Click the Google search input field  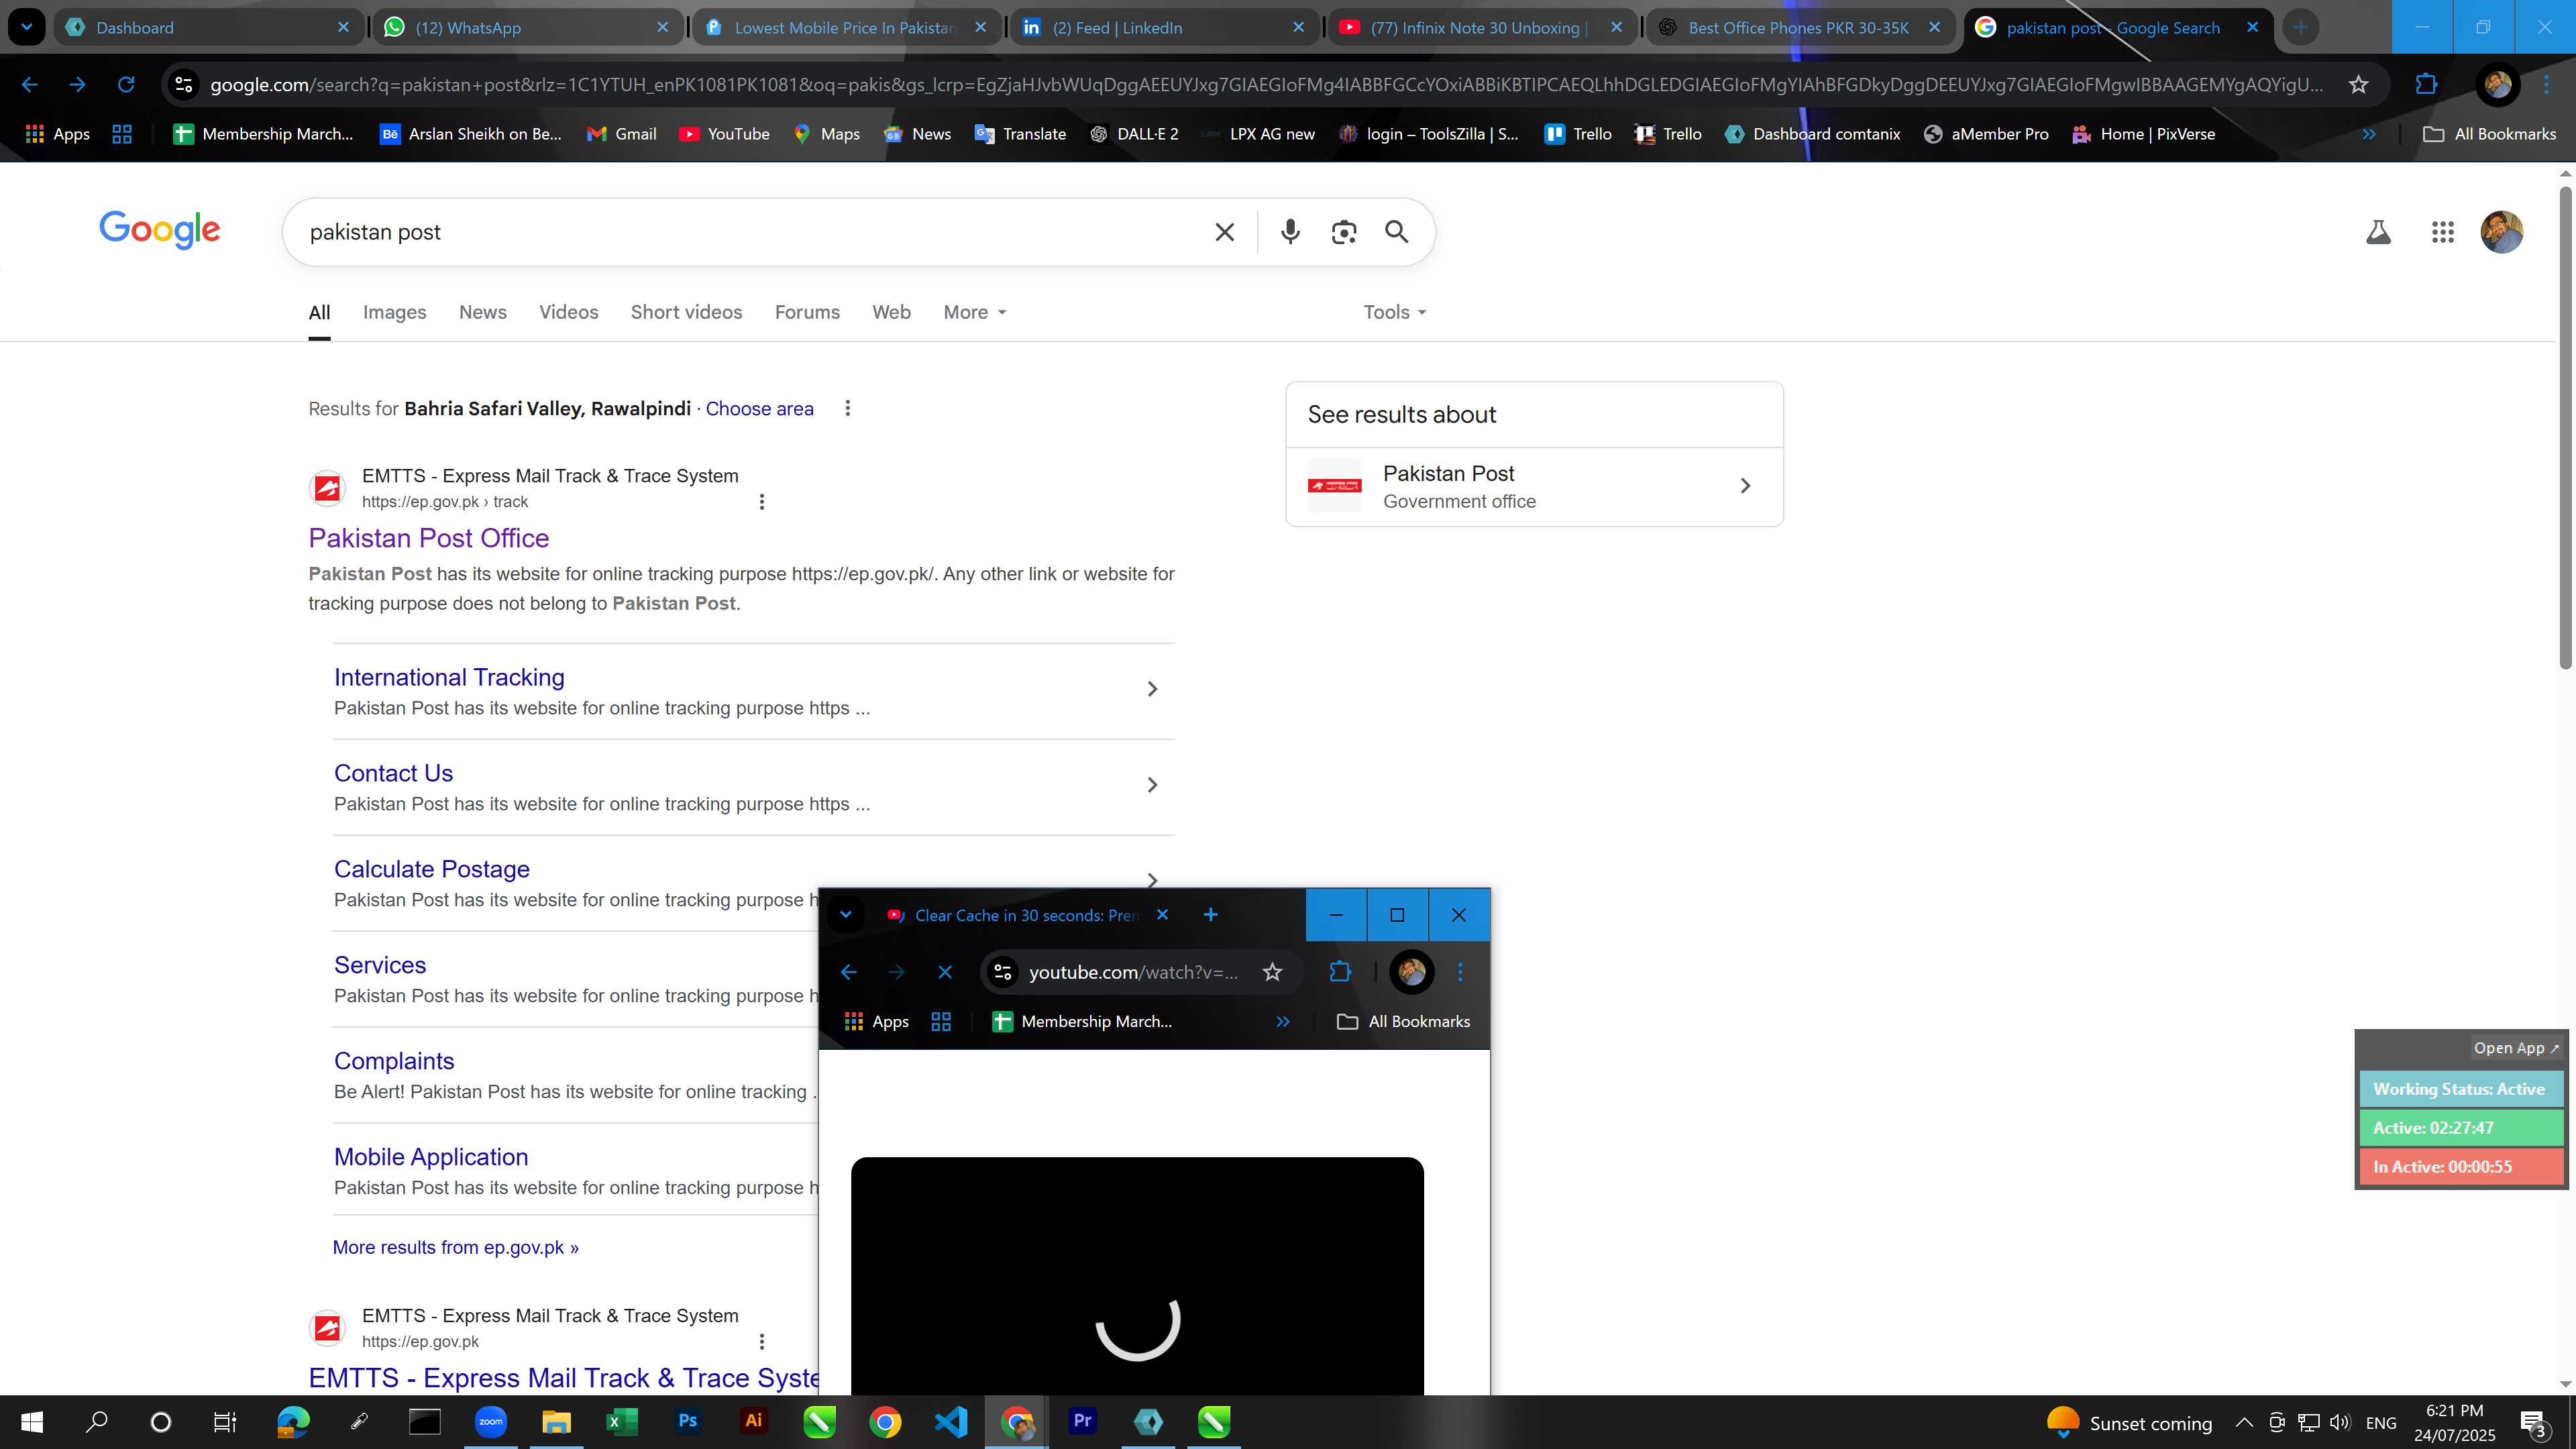click(750, 232)
